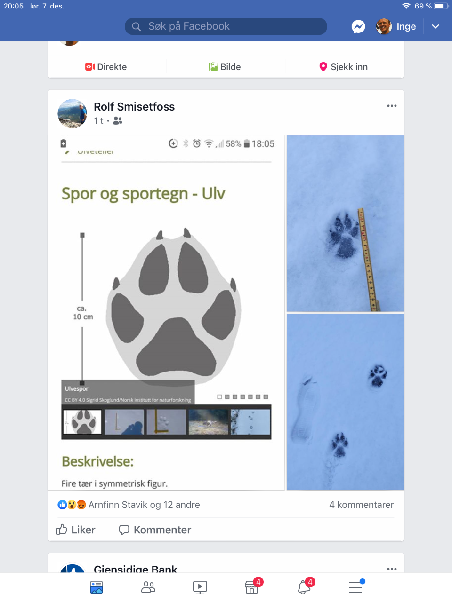
Task: View the 4 kommentarer link
Action: 362,505
